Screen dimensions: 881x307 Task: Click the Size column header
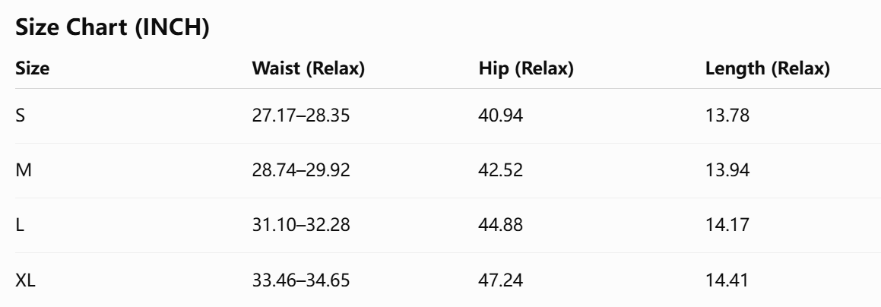tap(32, 68)
